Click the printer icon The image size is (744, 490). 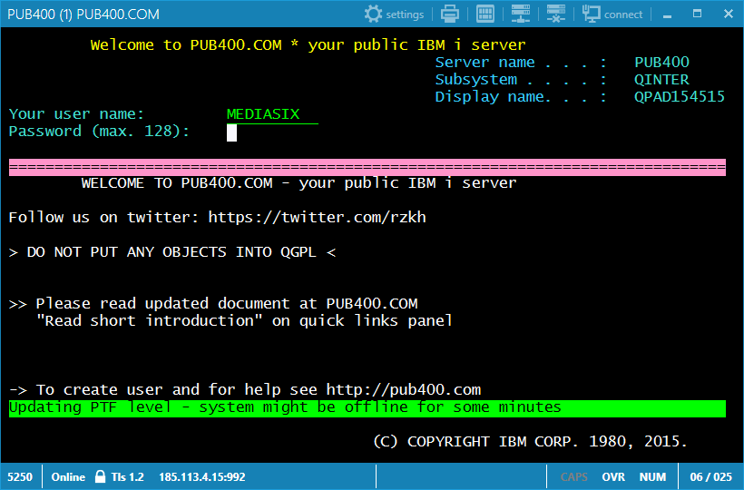(x=449, y=14)
